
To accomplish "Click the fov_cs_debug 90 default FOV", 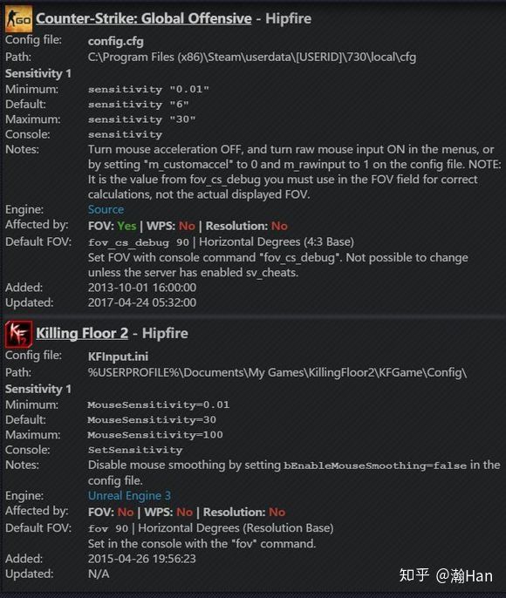I will click(x=139, y=242).
